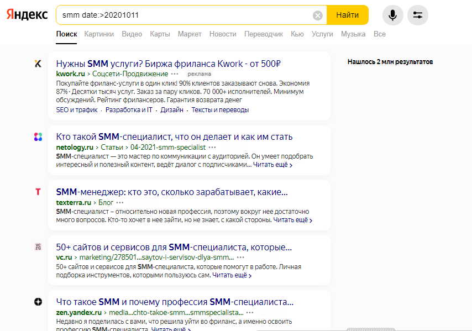Switch to the Услуги tab

[322, 34]
